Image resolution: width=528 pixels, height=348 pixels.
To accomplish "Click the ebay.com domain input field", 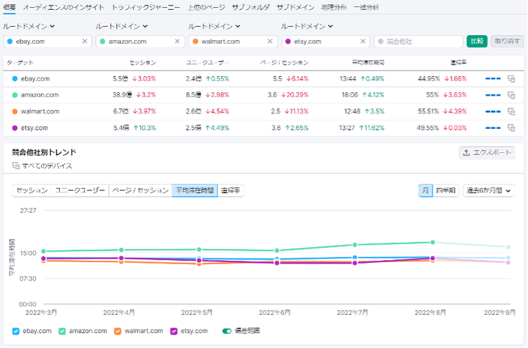I will [46, 41].
